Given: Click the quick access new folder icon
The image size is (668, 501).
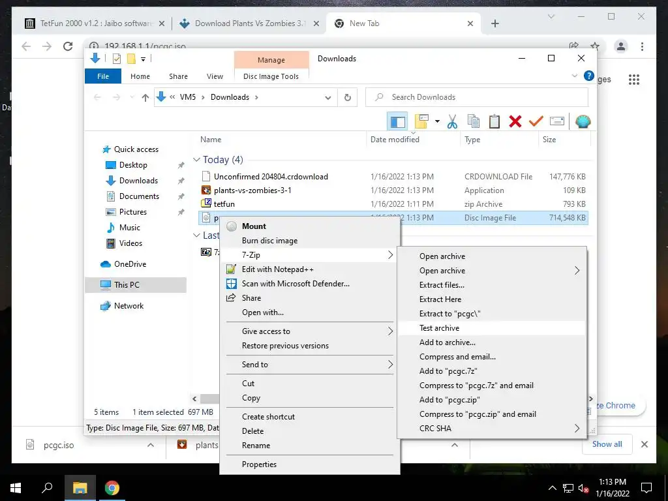Looking at the screenshot, I should tap(131, 59).
